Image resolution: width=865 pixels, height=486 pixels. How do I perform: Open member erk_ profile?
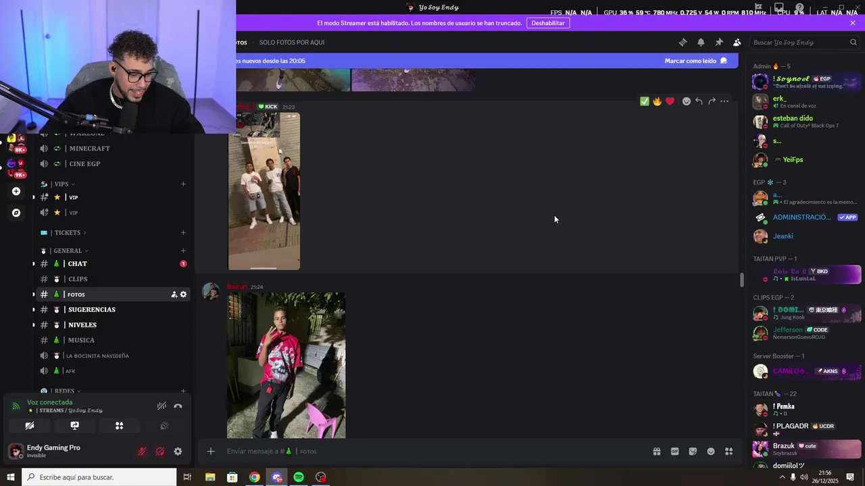tap(806, 101)
